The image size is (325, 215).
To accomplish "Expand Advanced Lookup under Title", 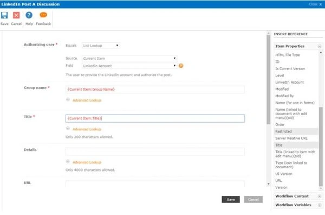I will 68,128.
